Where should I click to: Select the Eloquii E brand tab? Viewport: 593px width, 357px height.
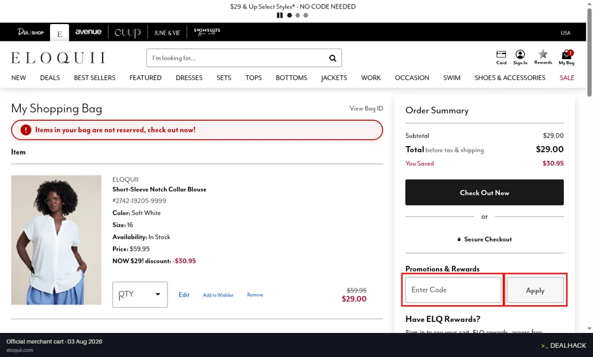click(59, 33)
